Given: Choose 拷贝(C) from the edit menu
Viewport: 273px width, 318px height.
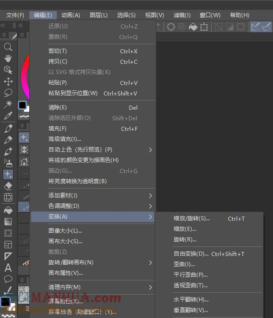Looking at the screenshot, I should click(x=93, y=62).
